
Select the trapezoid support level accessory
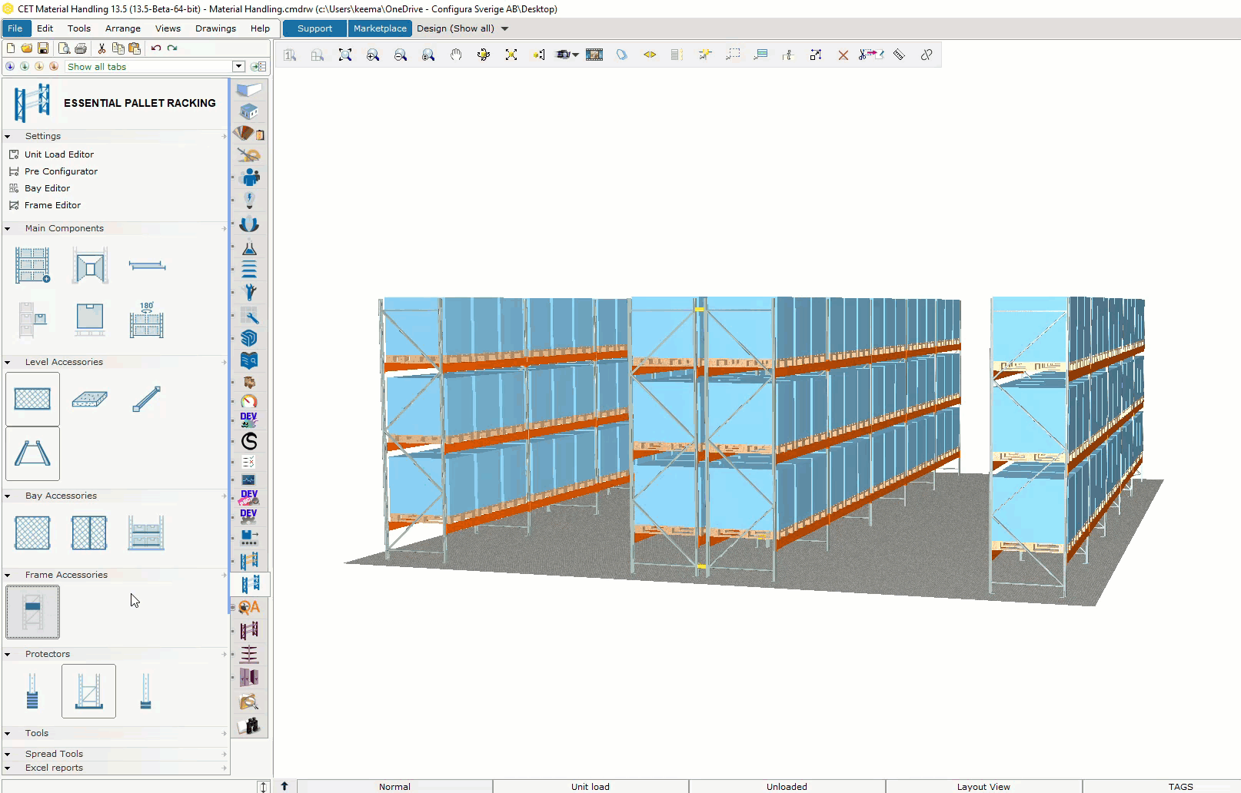point(32,453)
